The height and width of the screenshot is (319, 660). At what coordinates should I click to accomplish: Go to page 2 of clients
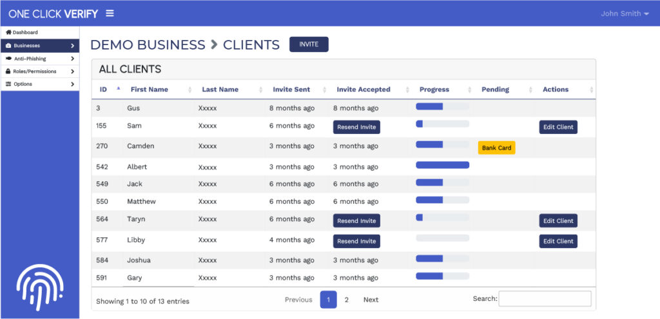pyautogui.click(x=346, y=300)
